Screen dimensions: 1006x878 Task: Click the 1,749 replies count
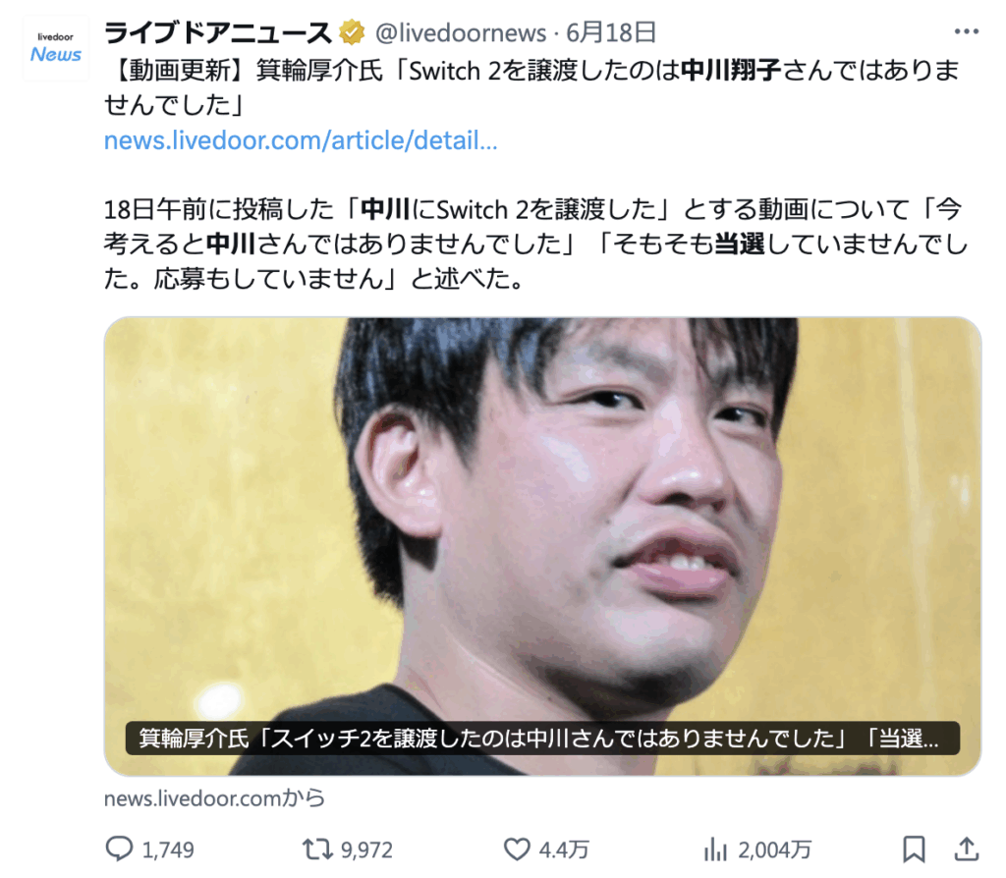point(167,851)
